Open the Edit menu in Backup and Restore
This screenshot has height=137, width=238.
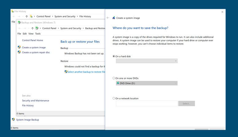(25, 33)
